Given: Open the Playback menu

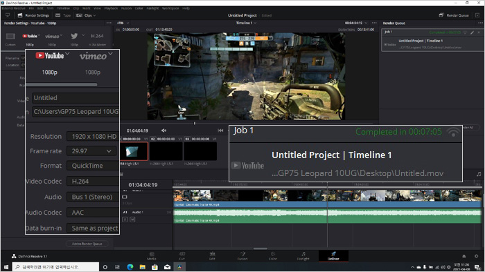Looking at the screenshot, I should (x=111, y=8).
